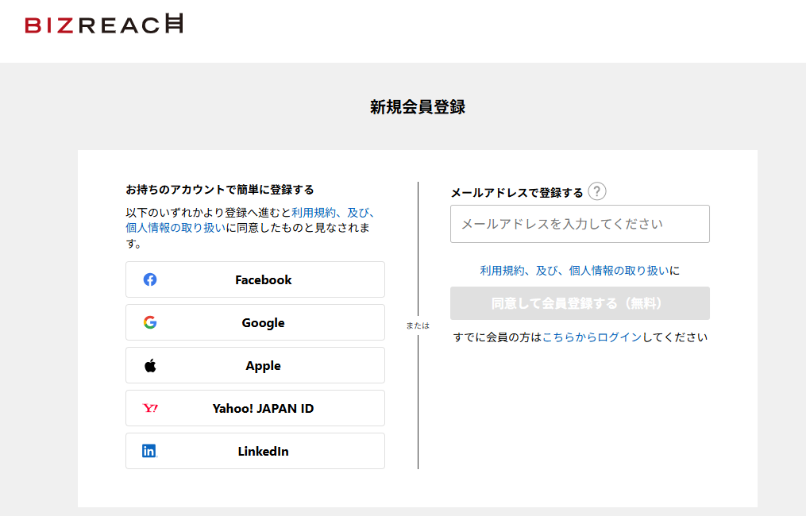806x516 pixels.
Task: Click the Yahoo Y! logo icon
Action: pyautogui.click(x=150, y=408)
